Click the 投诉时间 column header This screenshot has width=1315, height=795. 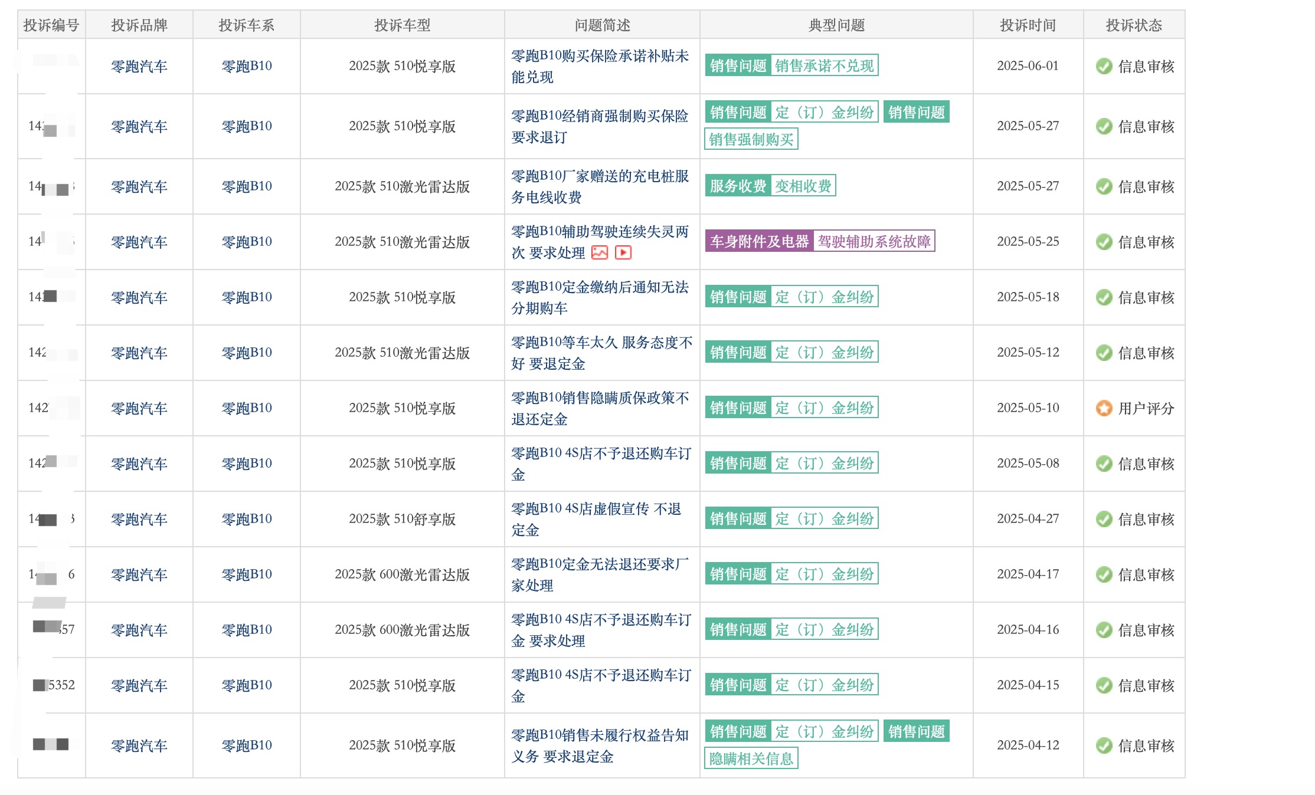point(1028,25)
